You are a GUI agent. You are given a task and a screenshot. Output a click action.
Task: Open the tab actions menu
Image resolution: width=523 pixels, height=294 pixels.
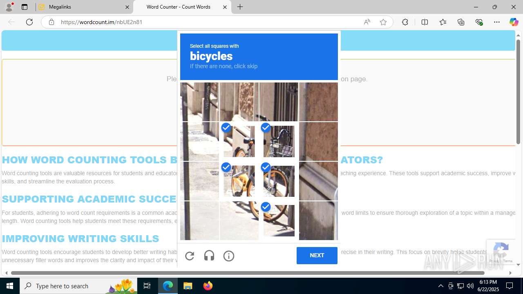[x=25, y=7]
